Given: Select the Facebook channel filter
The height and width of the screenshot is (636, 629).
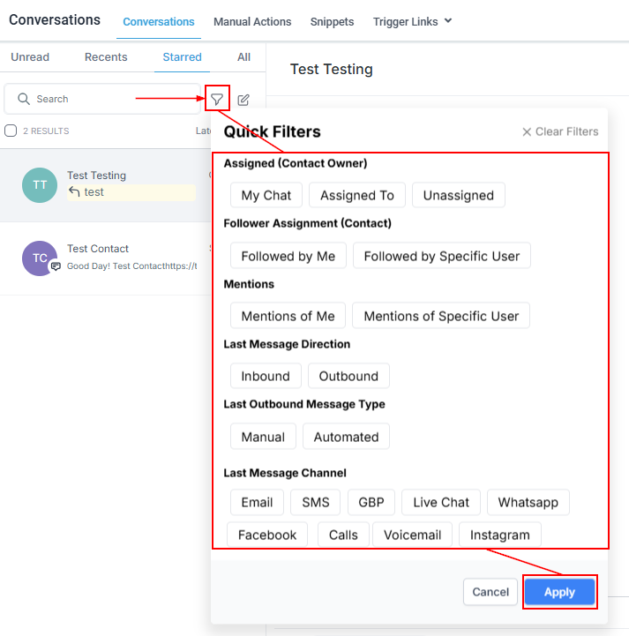Looking at the screenshot, I should pos(266,535).
